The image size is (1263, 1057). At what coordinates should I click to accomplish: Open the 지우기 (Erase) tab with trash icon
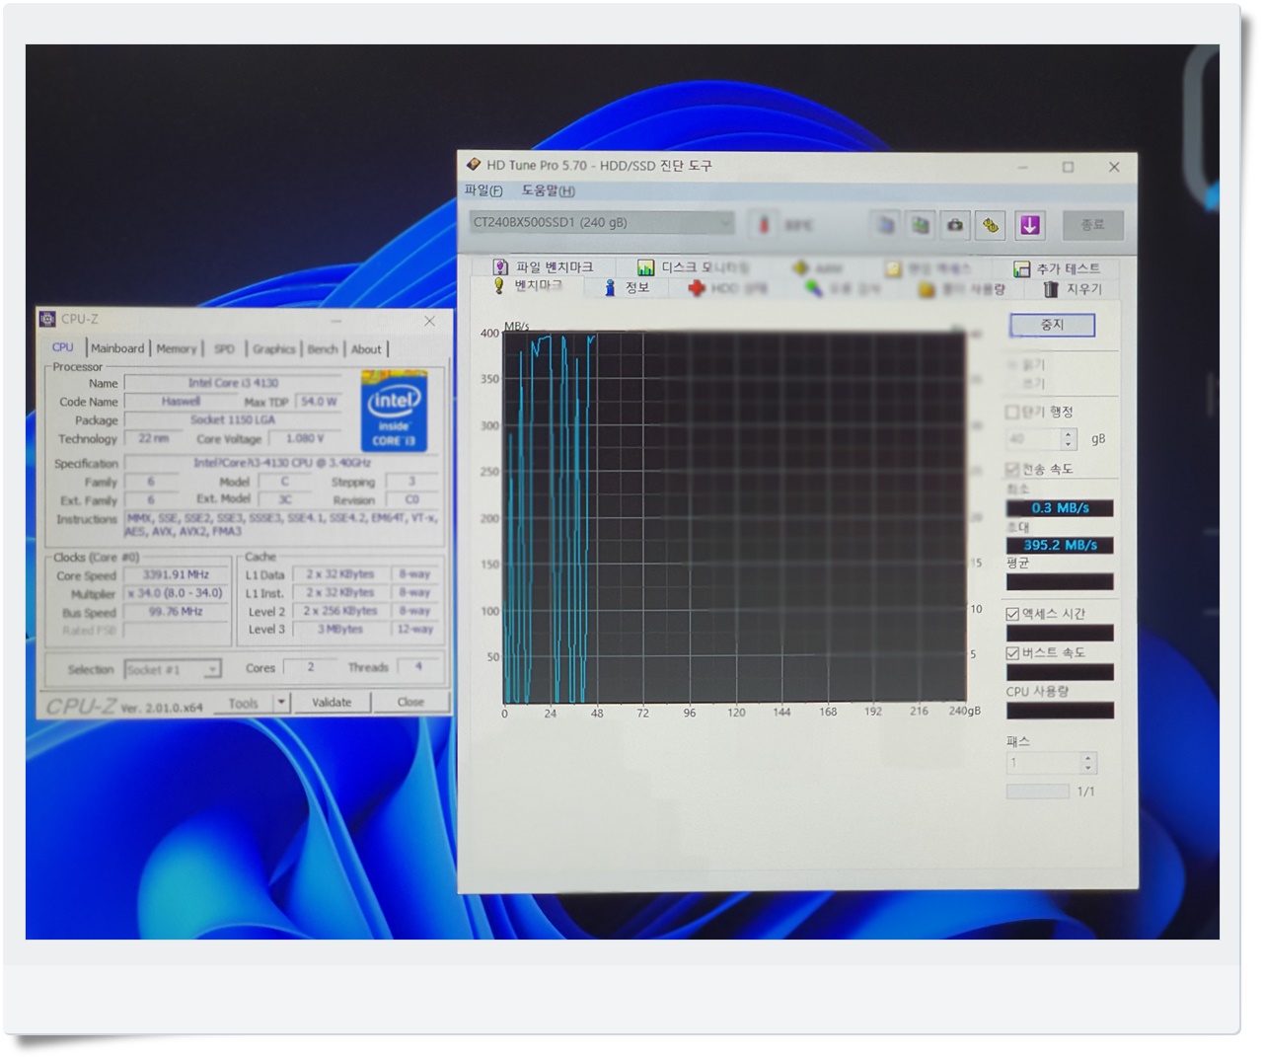point(1073,289)
